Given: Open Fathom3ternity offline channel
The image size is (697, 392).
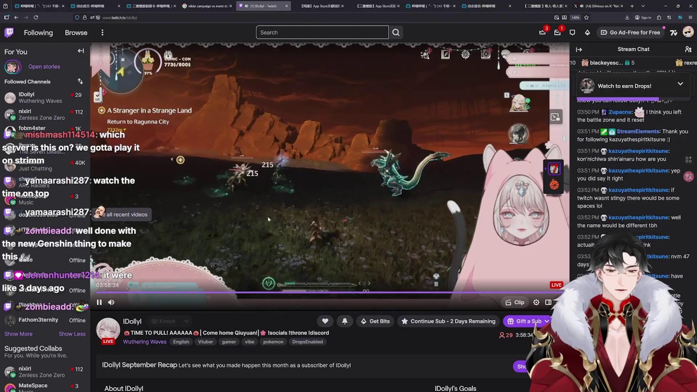Looking at the screenshot, I should click(44, 320).
